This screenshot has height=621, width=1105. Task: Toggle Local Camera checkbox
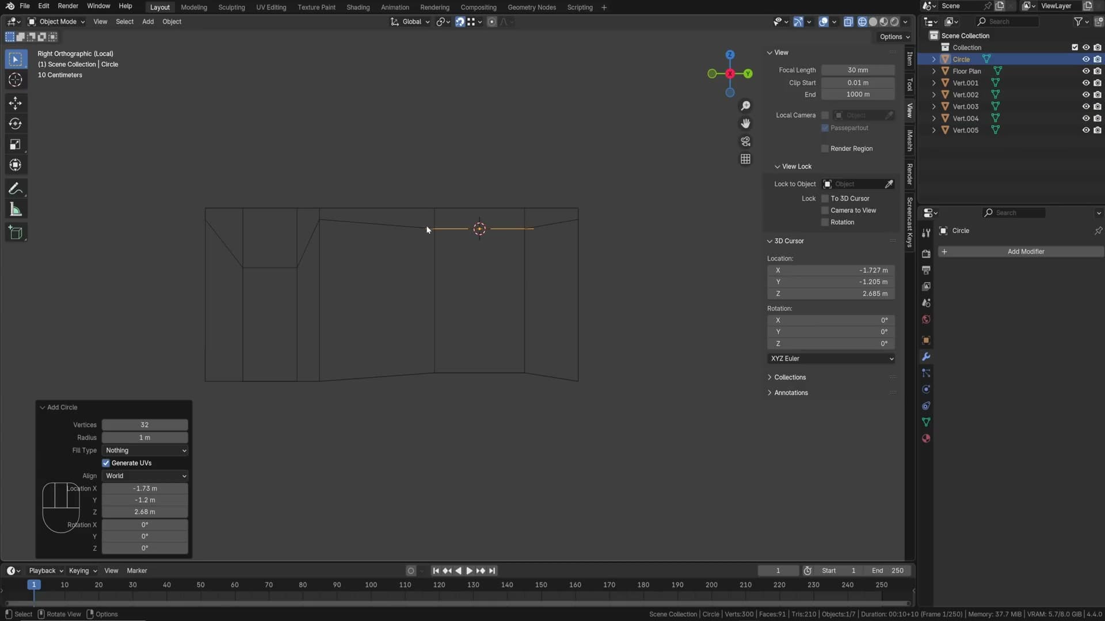click(x=825, y=116)
